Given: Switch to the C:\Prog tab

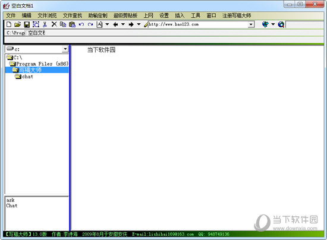Looking at the screenshot, I should (x=15, y=33).
